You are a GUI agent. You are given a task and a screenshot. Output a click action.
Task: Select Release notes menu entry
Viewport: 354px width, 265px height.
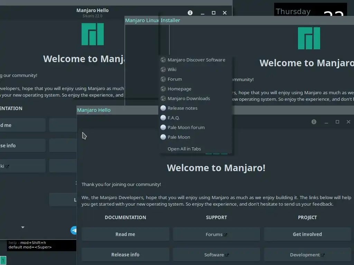pyautogui.click(x=196, y=108)
